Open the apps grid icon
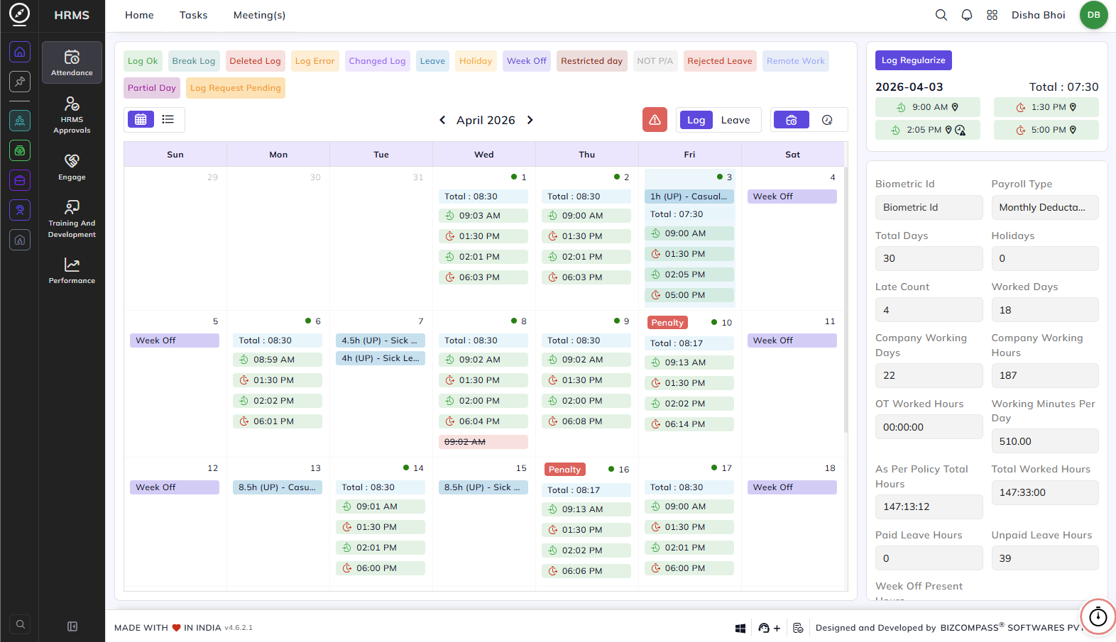This screenshot has width=1116, height=642. pyautogui.click(x=992, y=15)
